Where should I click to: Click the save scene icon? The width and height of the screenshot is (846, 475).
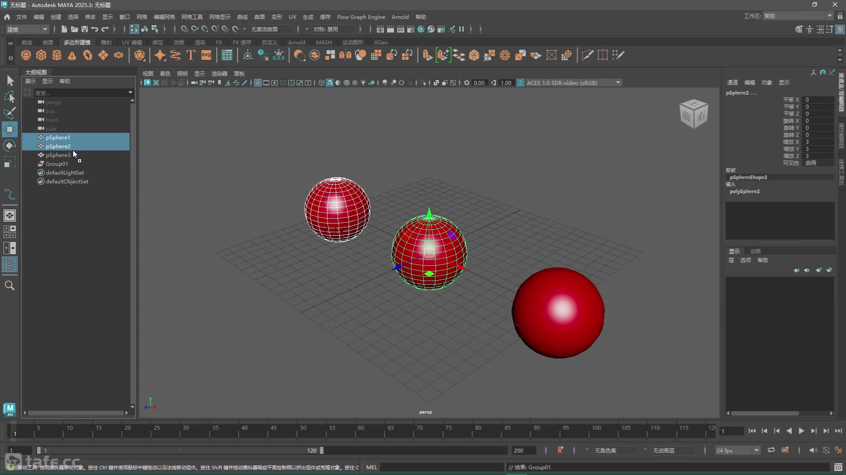tap(85, 29)
